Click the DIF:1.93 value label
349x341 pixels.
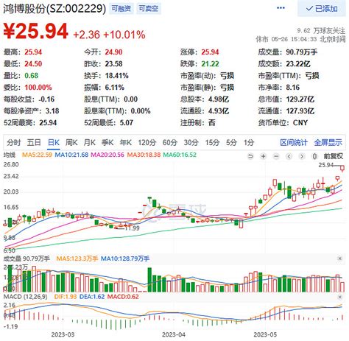[x=66, y=297]
